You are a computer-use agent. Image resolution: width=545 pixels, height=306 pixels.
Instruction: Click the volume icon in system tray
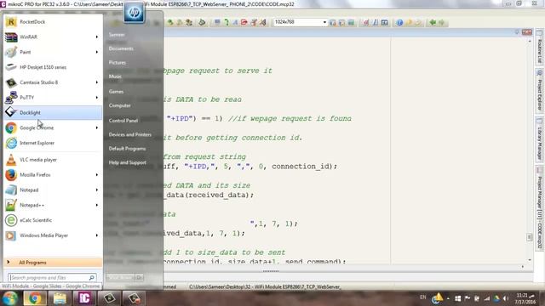(506, 298)
